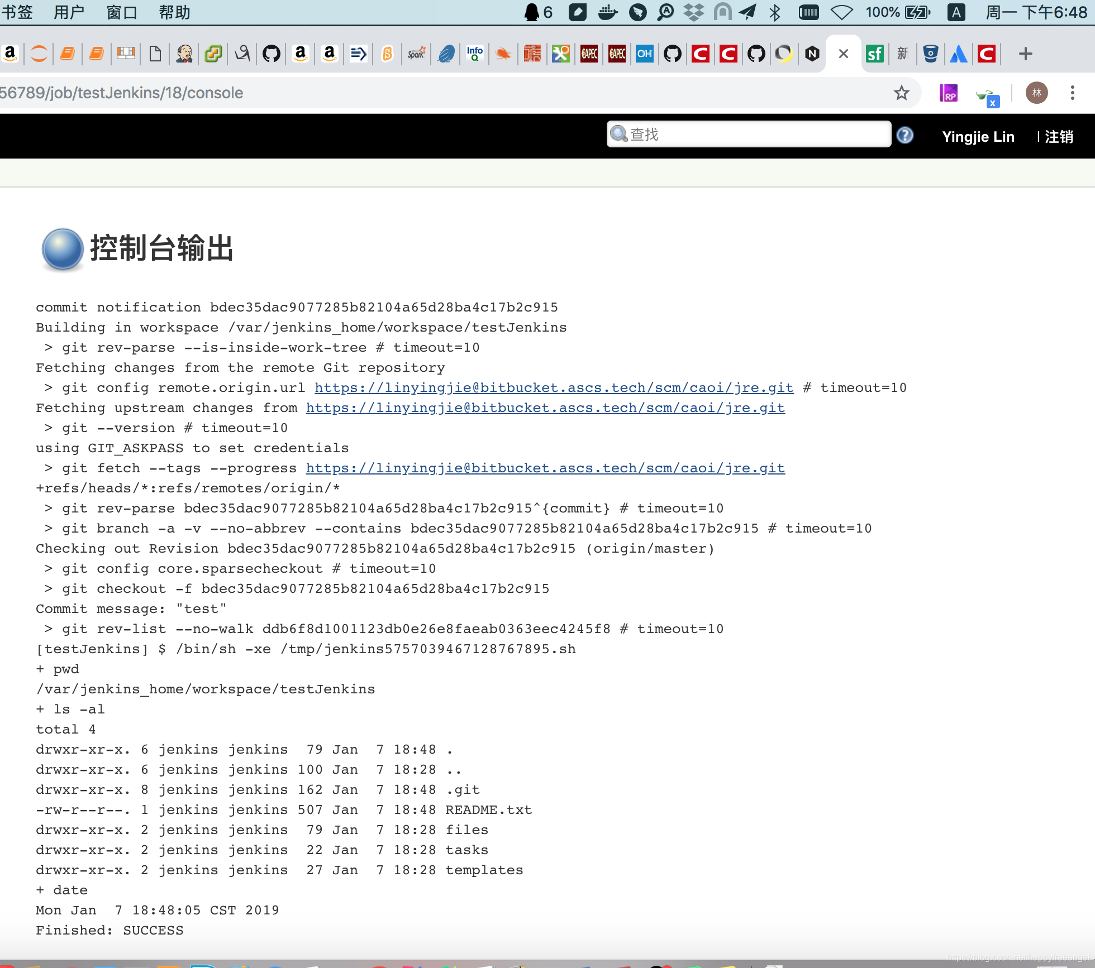Click the QQ penguin status icon

tap(532, 12)
